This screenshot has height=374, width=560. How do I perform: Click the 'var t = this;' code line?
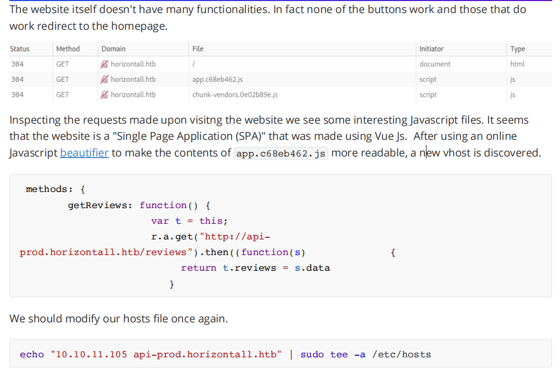[x=189, y=221]
